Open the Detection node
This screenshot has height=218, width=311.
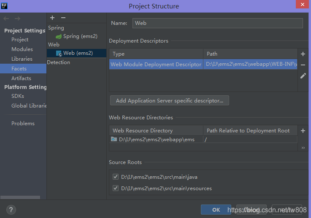pyautogui.click(x=59, y=62)
